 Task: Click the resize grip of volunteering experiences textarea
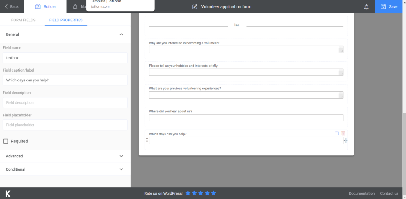coord(341,96)
